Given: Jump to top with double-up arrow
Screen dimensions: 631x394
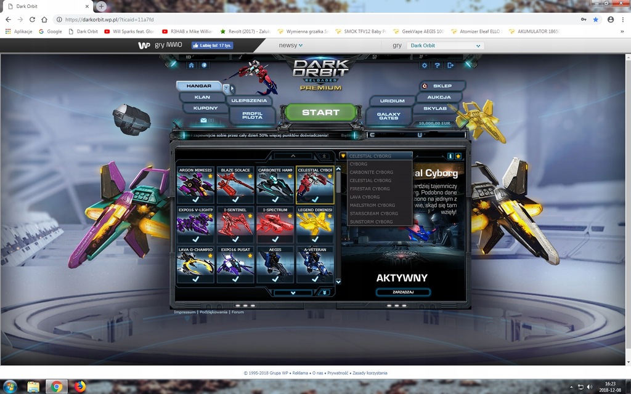Looking at the screenshot, I should pos(324,156).
